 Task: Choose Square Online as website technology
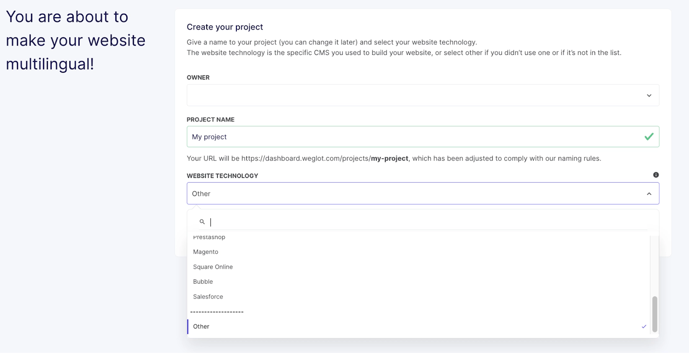coord(213,267)
